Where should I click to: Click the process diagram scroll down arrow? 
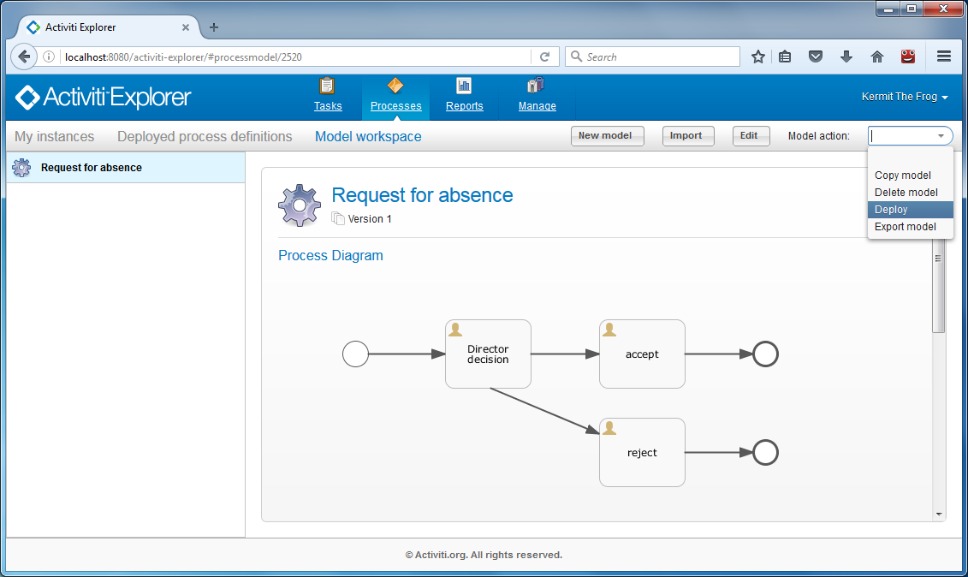939,515
